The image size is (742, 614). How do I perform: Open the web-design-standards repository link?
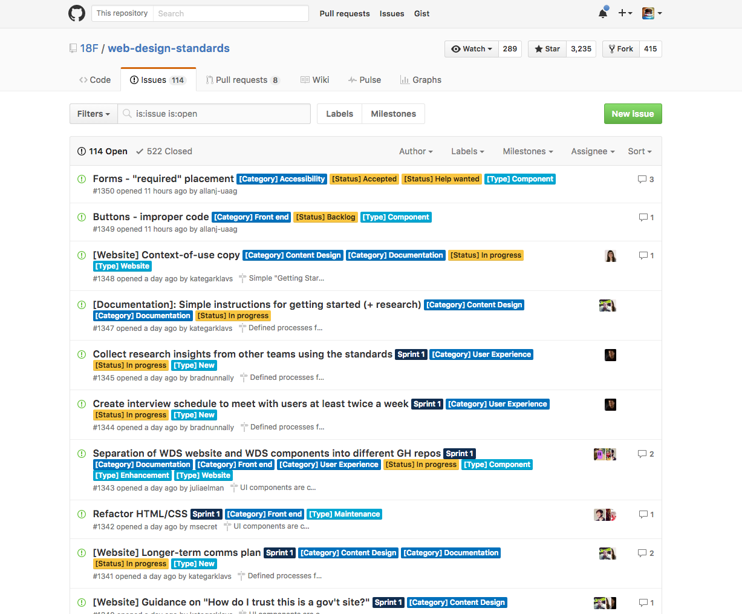[x=169, y=48]
